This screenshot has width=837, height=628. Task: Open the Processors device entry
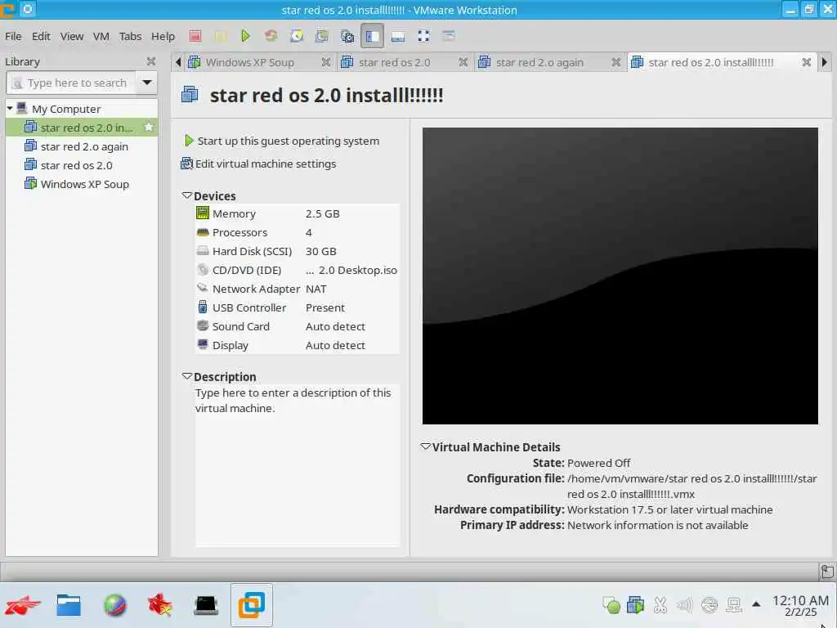pos(297,232)
